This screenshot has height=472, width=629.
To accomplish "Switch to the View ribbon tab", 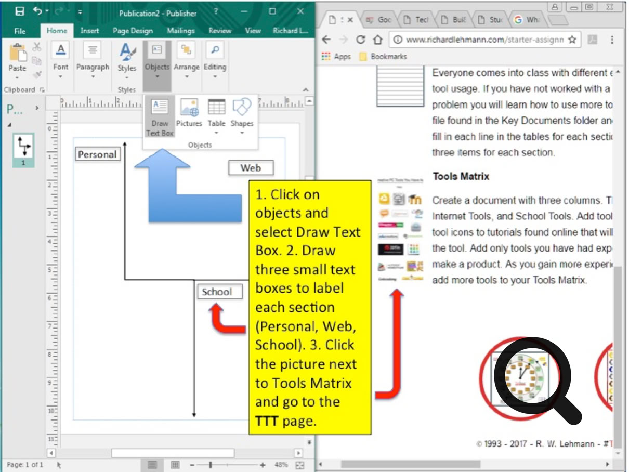I will [253, 31].
